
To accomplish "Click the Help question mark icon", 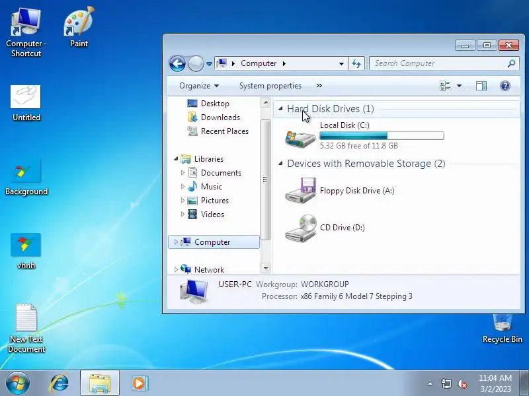I will coord(505,86).
